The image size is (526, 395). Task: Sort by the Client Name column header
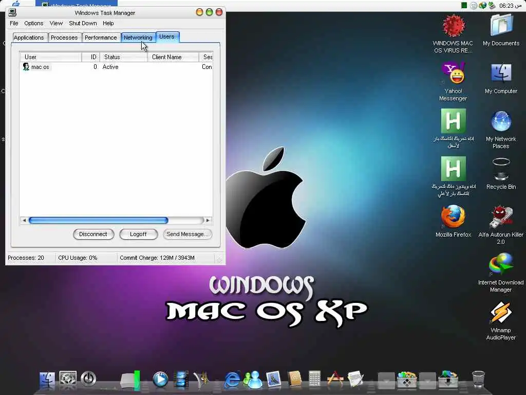point(173,57)
